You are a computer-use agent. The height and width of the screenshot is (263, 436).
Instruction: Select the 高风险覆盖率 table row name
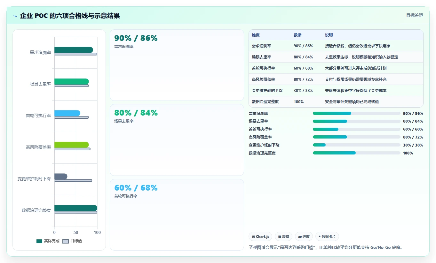[263, 79]
